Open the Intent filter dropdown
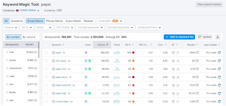The height and width of the screenshot is (106, 226). [x=44, y=28]
